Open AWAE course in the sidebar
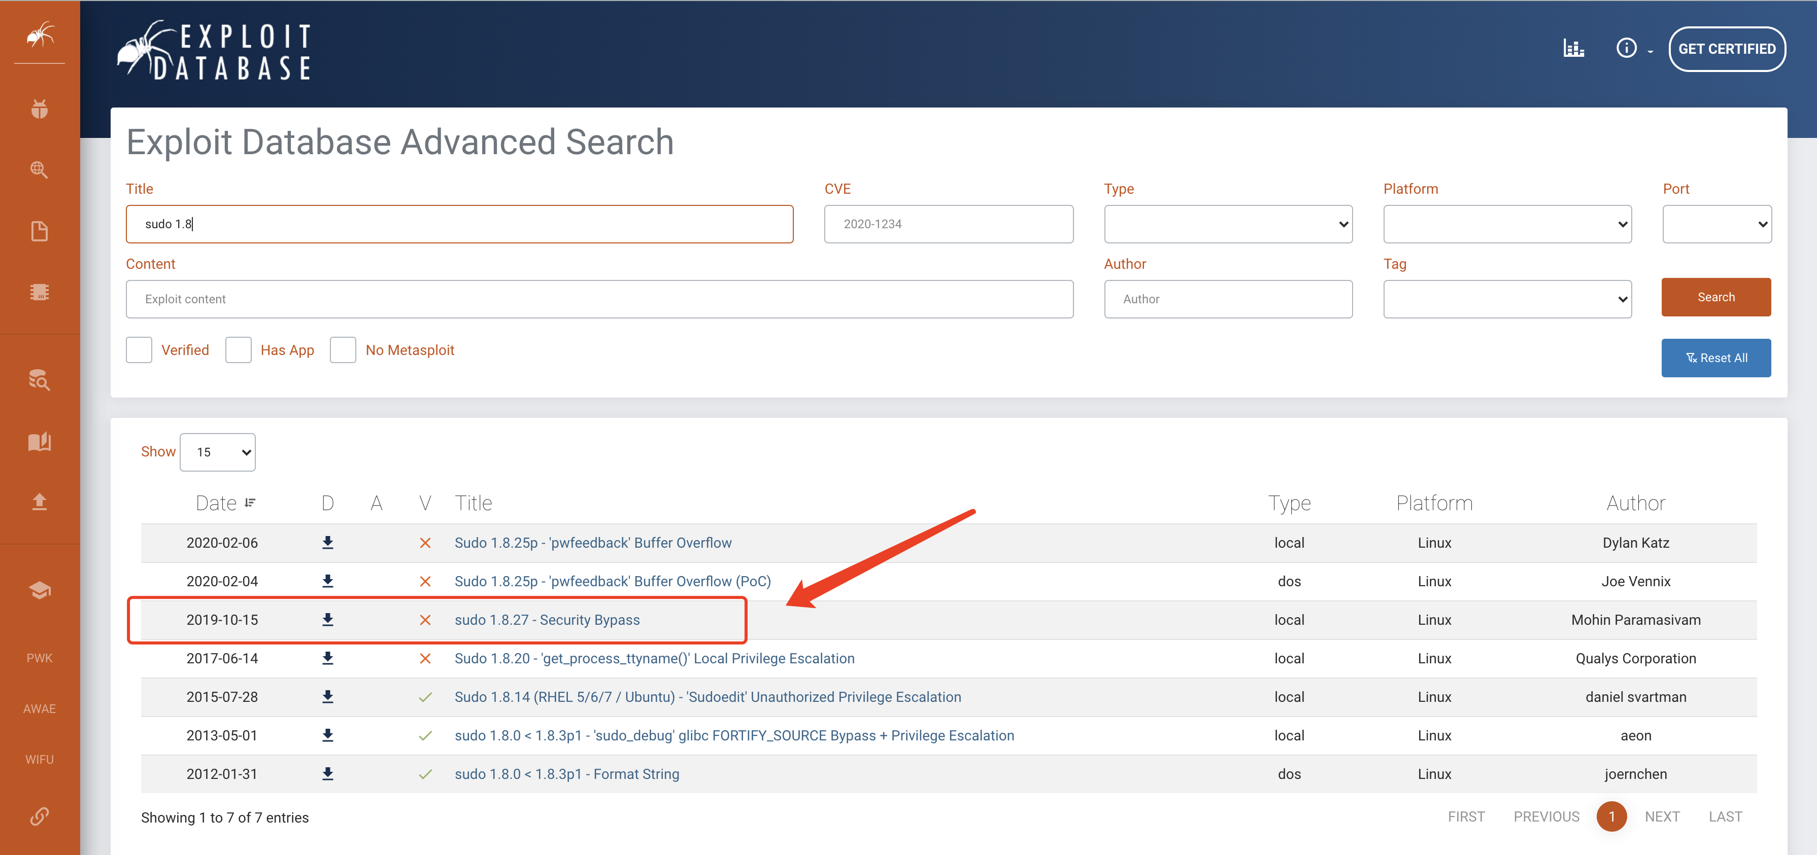Screen dimensions: 1817x855 [40, 708]
